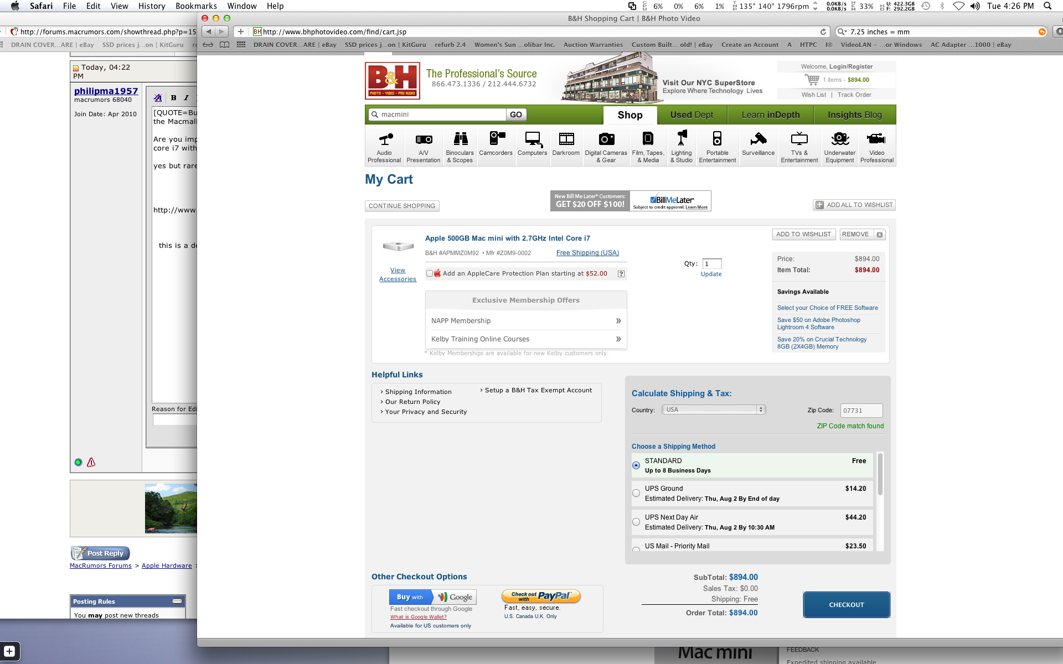
Task: Select US Mail Priority Mail shipping
Action: click(636, 548)
